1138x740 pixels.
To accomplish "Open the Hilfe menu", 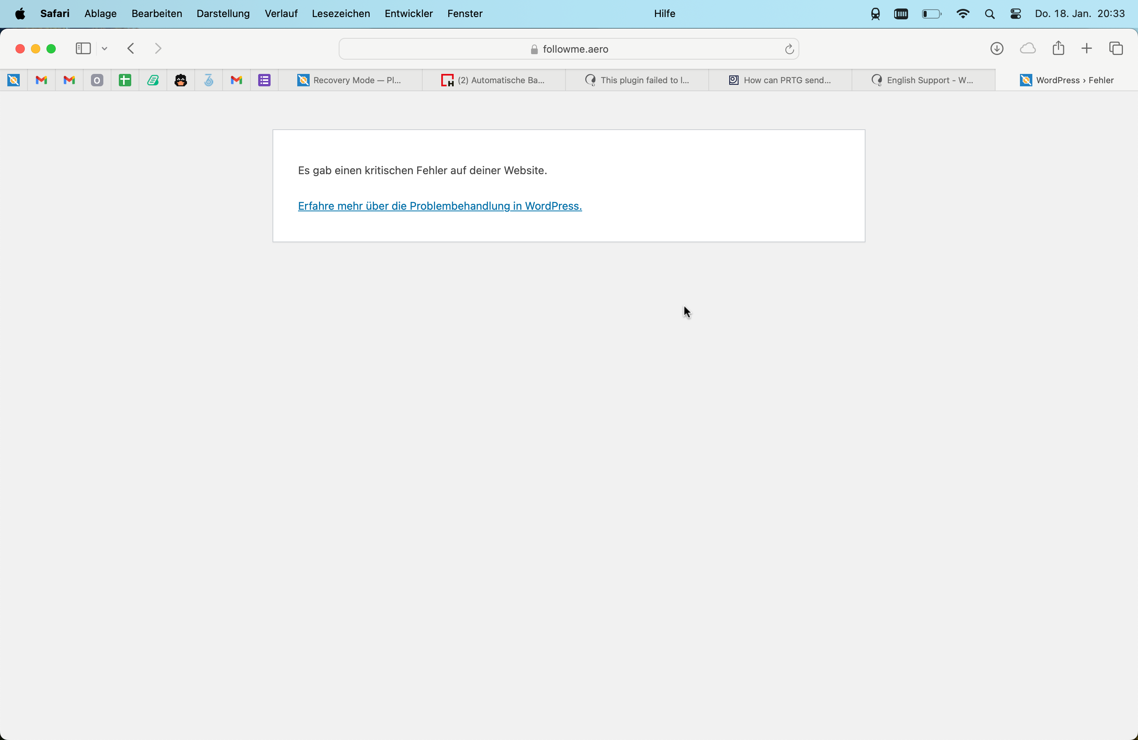I will [x=665, y=14].
